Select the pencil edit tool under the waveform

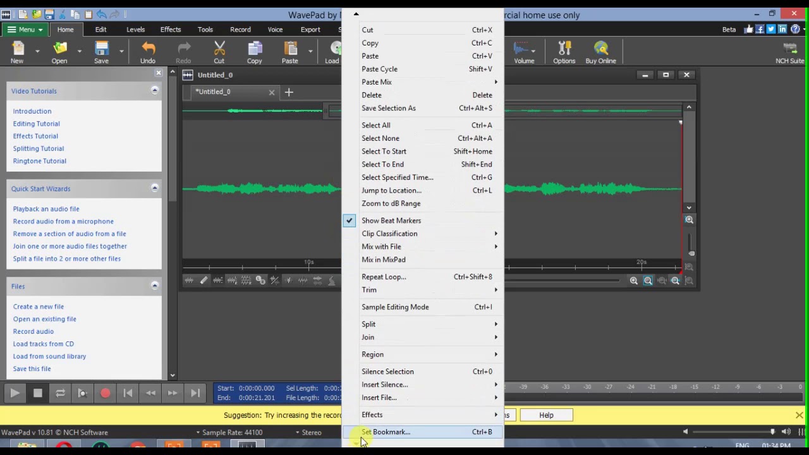tap(204, 281)
